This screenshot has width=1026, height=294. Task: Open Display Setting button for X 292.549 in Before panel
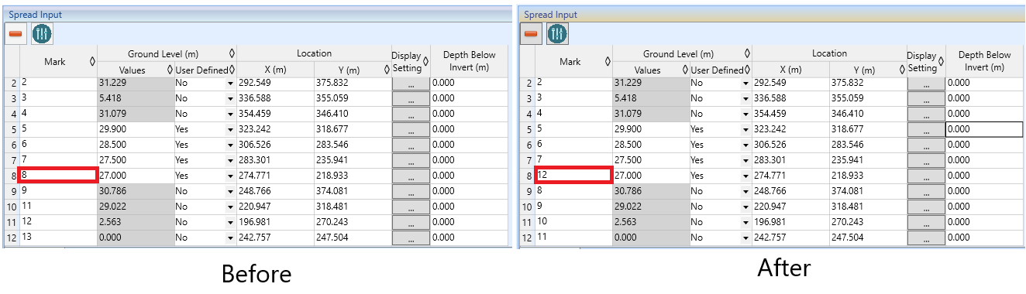click(411, 84)
